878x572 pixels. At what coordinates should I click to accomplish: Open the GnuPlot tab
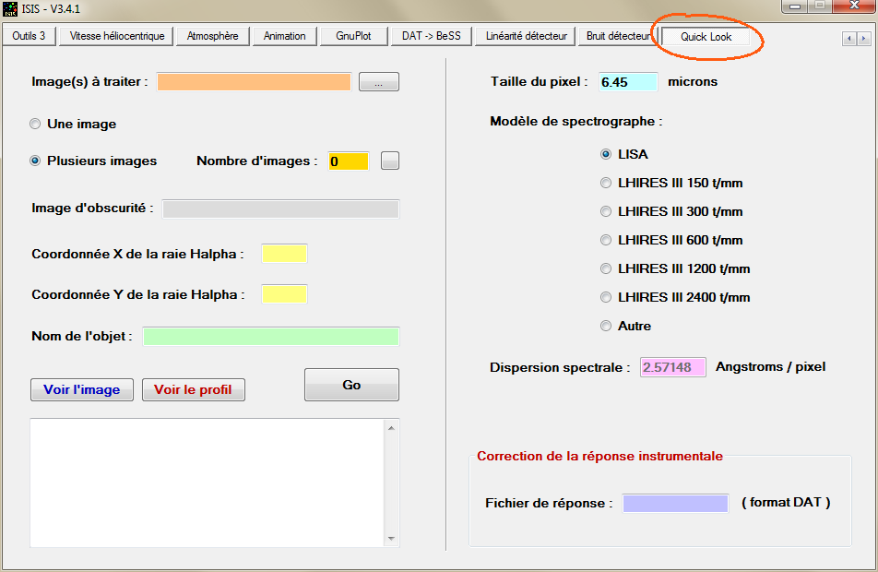[353, 36]
